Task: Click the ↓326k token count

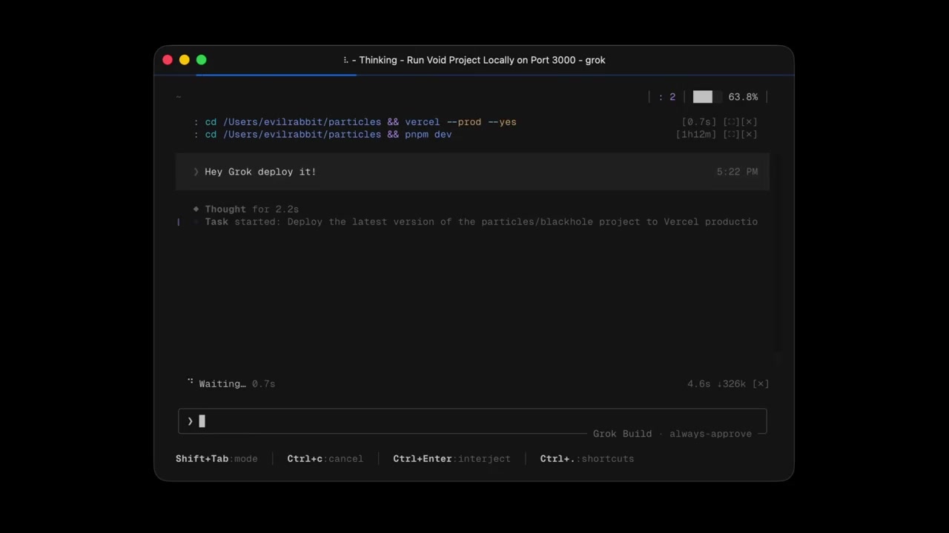Action: tap(731, 383)
